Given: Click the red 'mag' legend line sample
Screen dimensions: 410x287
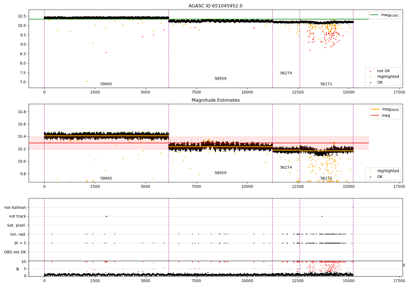Looking at the screenshot, I should pyautogui.click(x=375, y=116).
